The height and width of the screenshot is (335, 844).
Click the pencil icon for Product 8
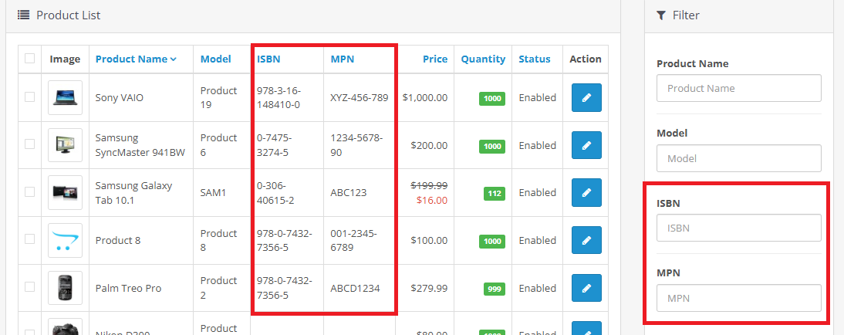[586, 241]
